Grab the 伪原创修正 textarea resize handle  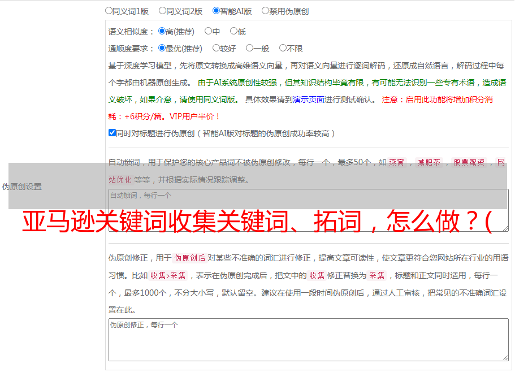pyautogui.click(x=505, y=358)
